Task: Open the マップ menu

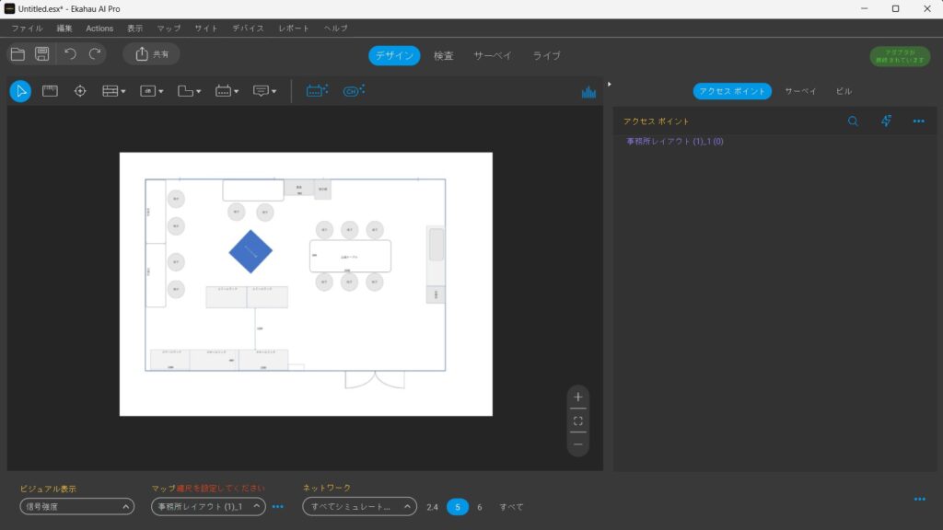Action: (x=169, y=29)
